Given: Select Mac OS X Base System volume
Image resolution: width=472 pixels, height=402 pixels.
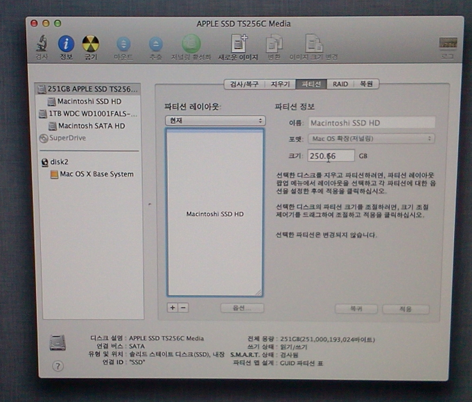Looking at the screenshot, I should 92,174.
